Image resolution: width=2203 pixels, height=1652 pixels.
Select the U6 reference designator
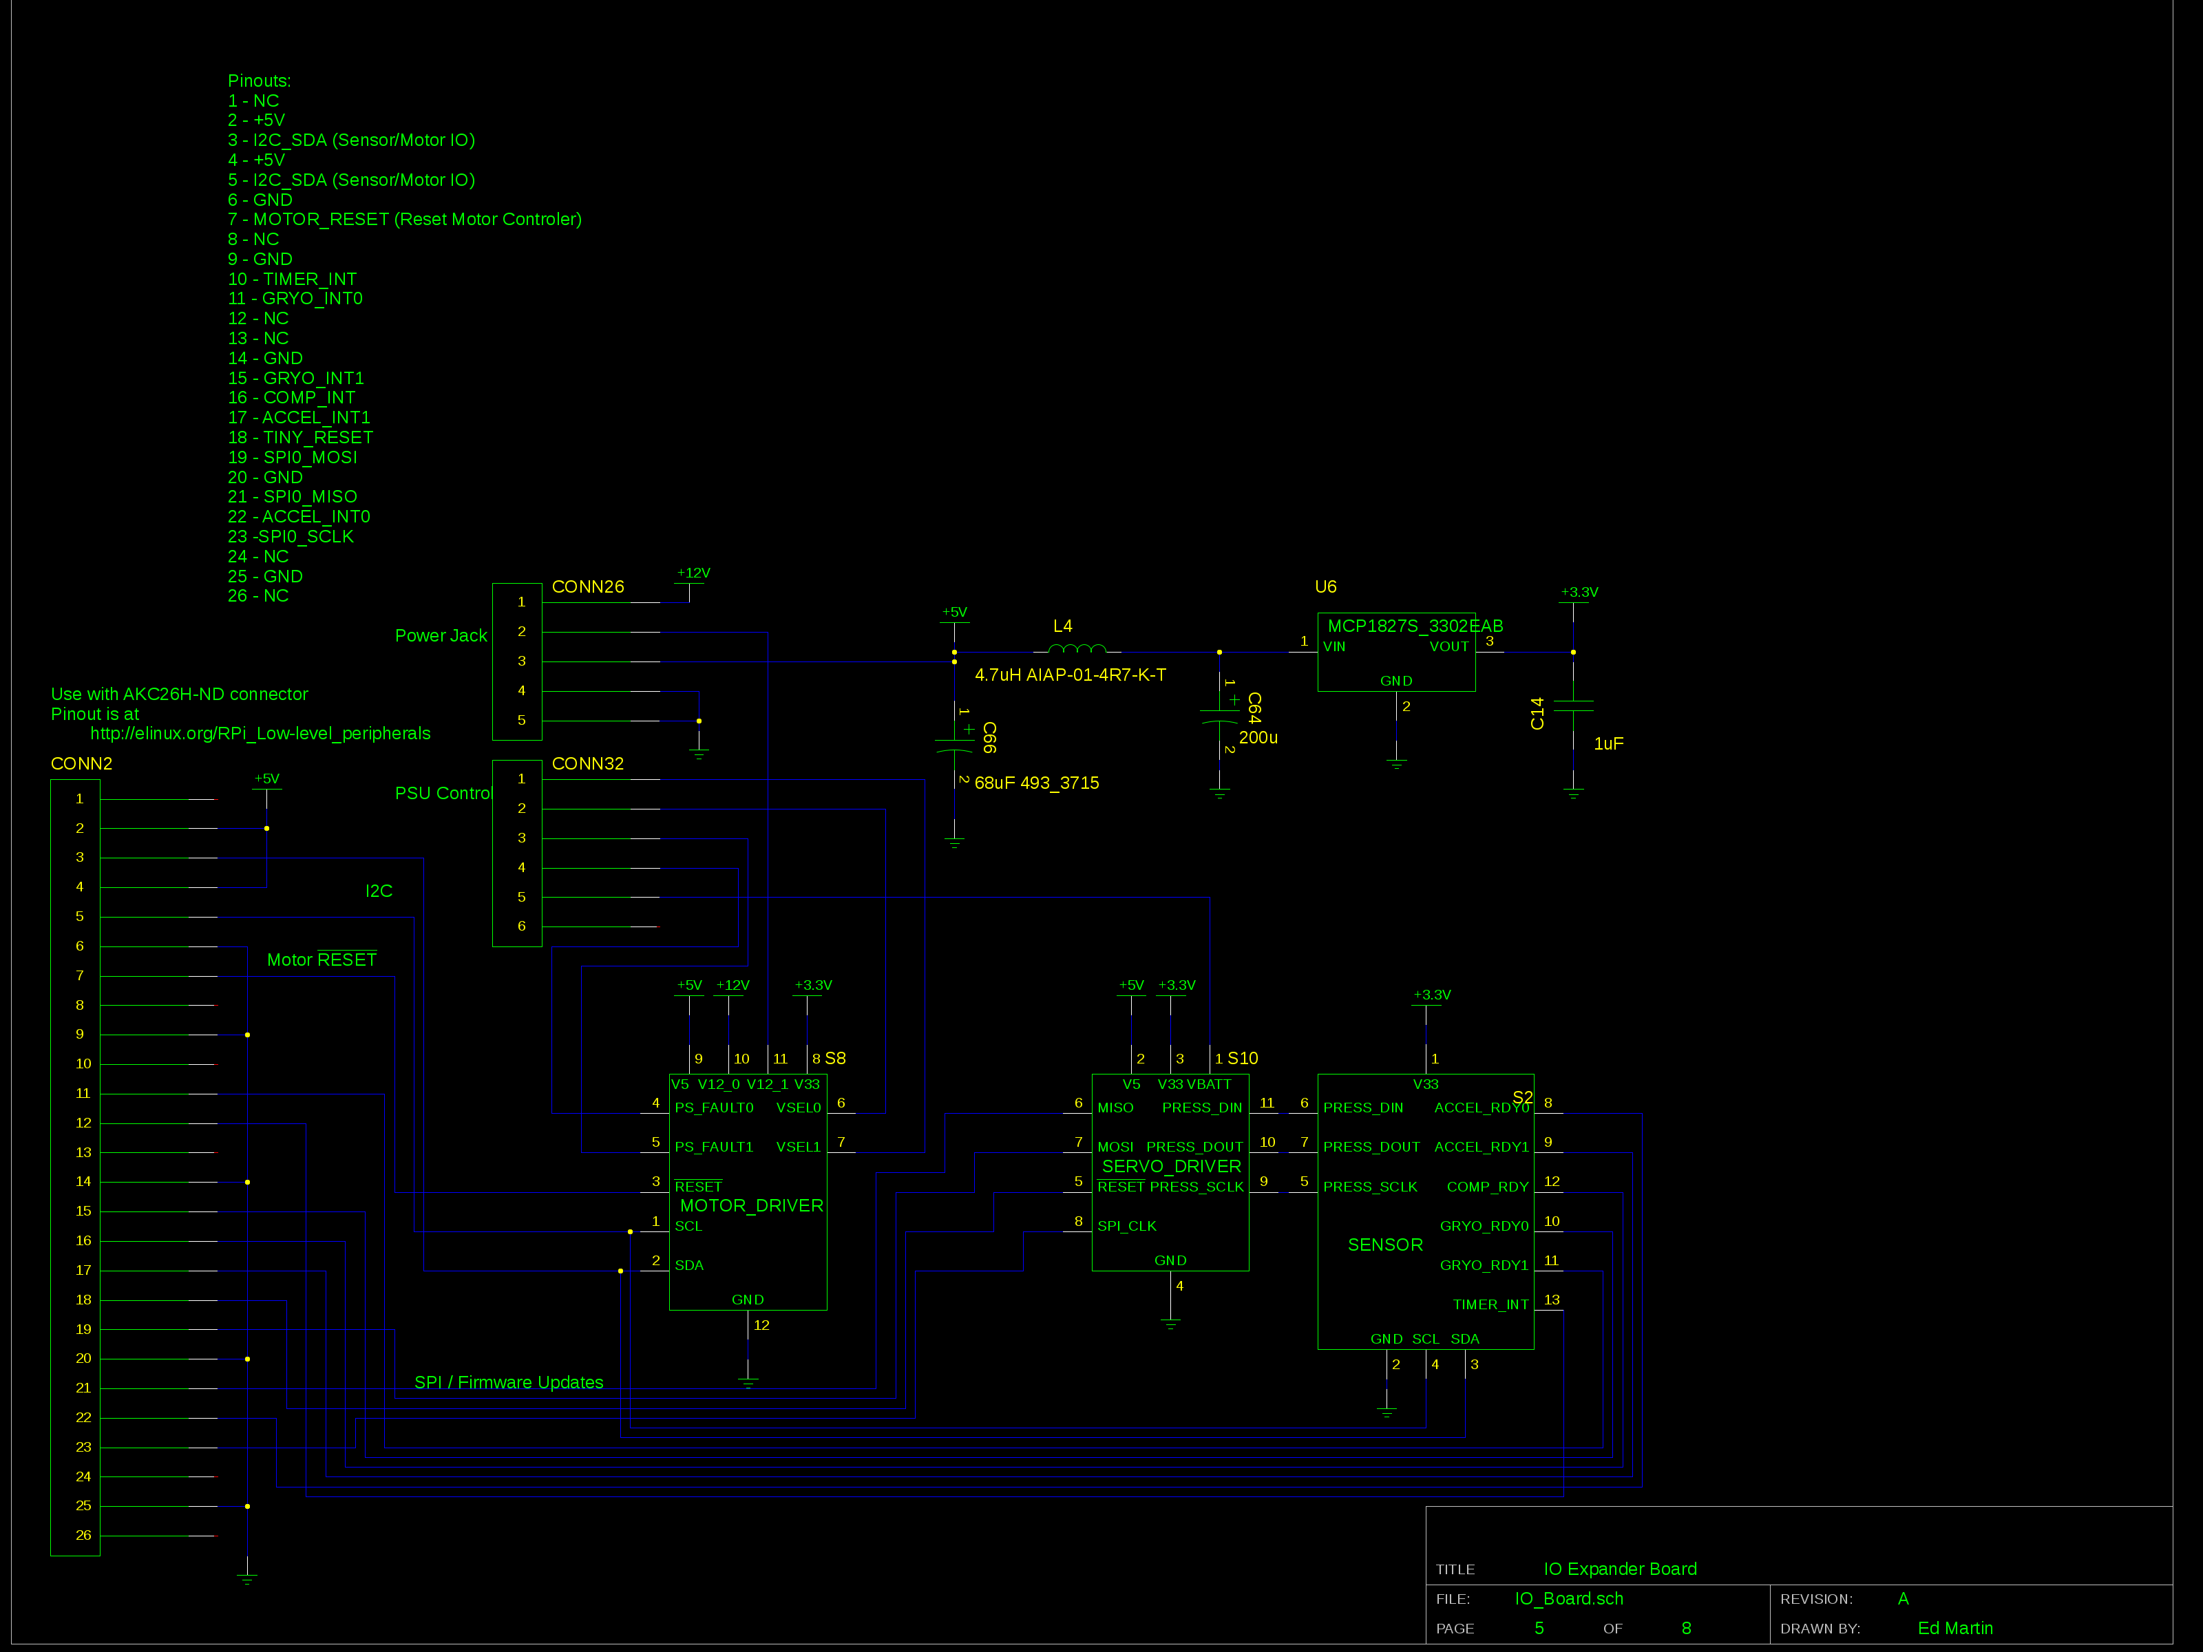click(x=1325, y=586)
